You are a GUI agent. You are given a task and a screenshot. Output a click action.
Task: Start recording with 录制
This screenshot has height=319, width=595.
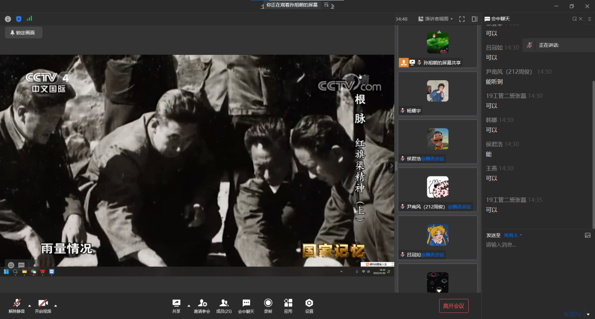[x=268, y=306]
